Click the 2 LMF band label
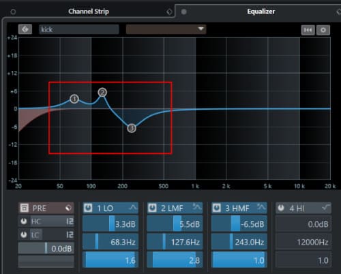The image size is (341, 274). point(172,209)
